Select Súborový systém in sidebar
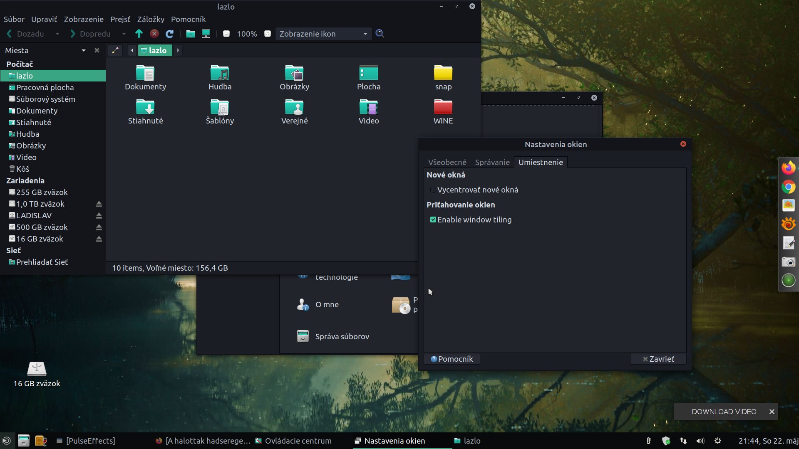 coord(45,99)
